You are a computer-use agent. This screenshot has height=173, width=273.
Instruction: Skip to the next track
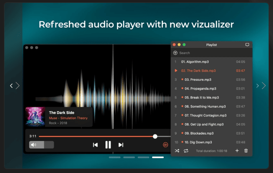(x=121, y=145)
